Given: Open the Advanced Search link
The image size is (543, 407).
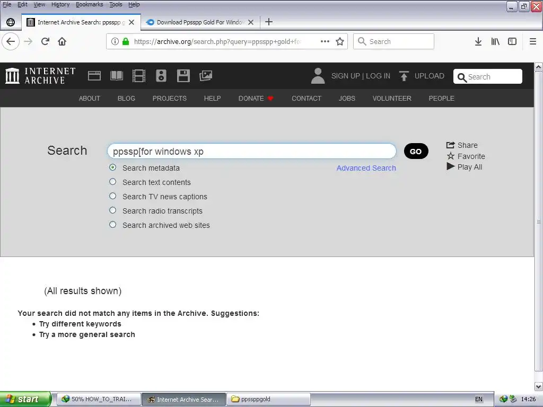Looking at the screenshot, I should pos(366,168).
